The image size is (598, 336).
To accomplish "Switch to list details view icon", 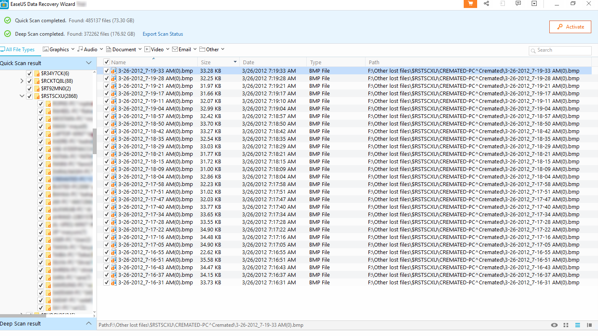I will click(x=577, y=325).
